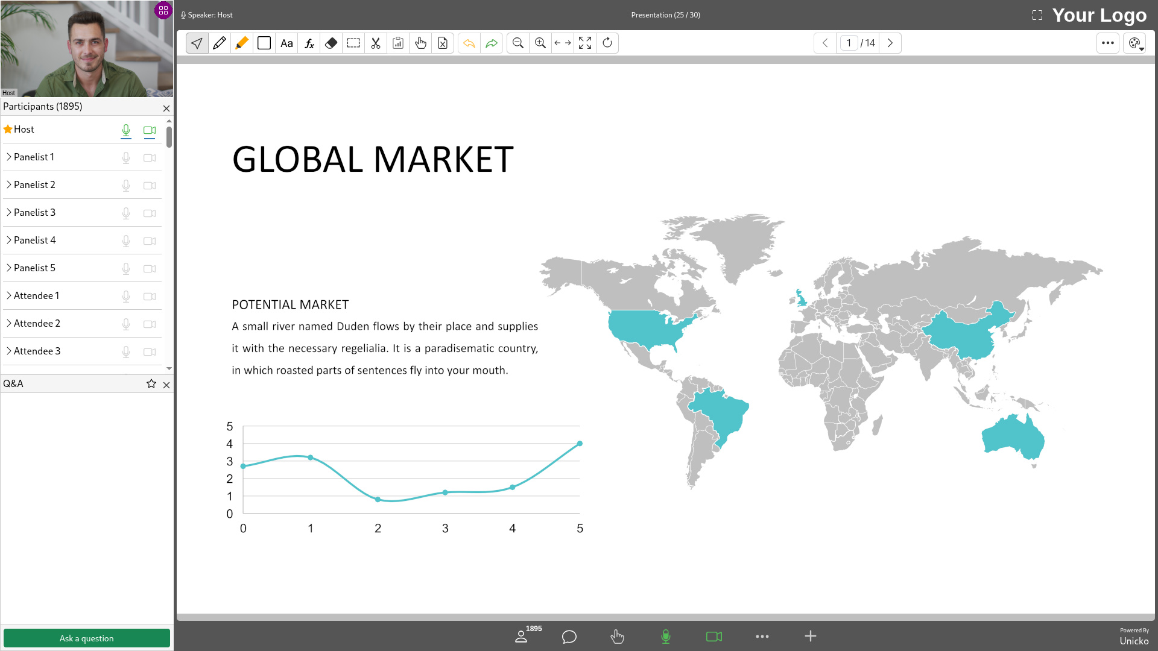
Task: Close the Q&A panel
Action: [166, 385]
